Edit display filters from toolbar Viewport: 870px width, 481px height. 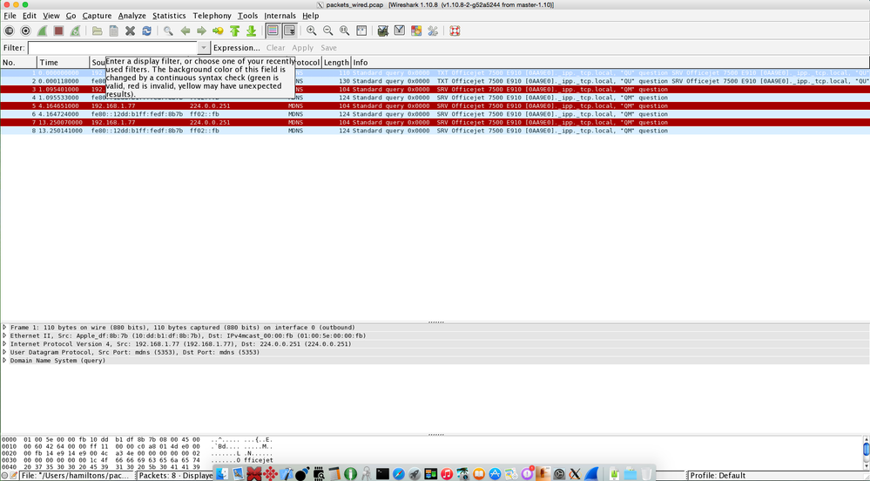tap(400, 31)
